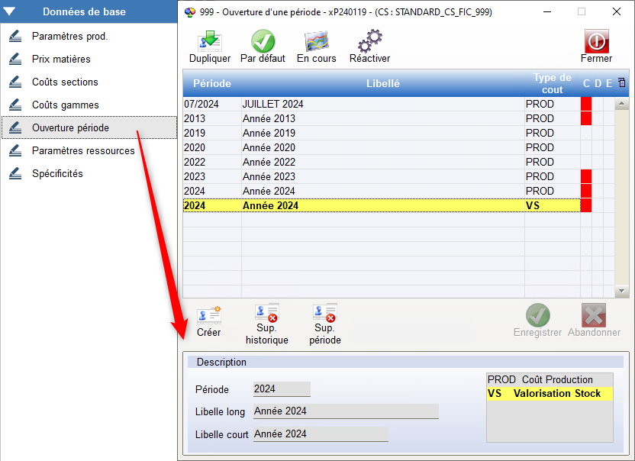The image size is (635, 461).
Task: Click the Réactiver gears icon
Action: 369,42
